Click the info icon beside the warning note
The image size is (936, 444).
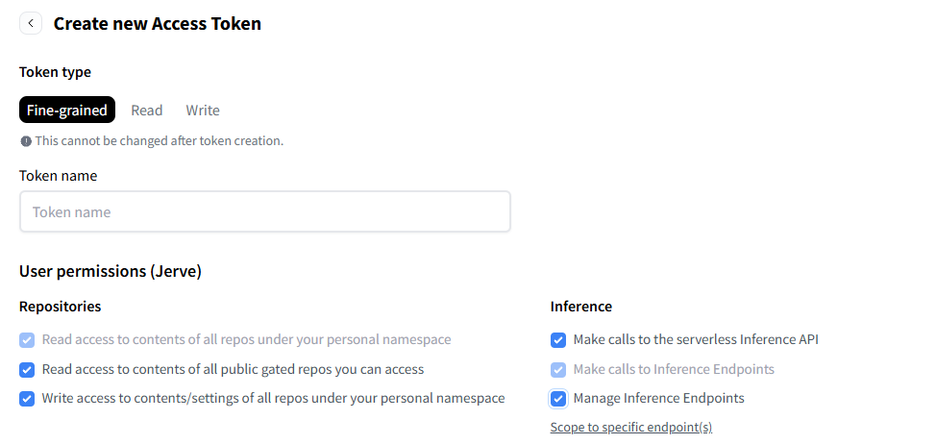[26, 141]
